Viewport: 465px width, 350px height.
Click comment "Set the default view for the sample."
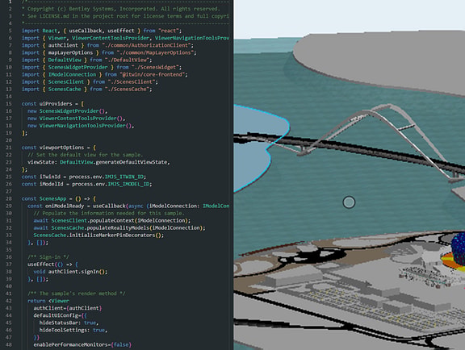(85, 155)
